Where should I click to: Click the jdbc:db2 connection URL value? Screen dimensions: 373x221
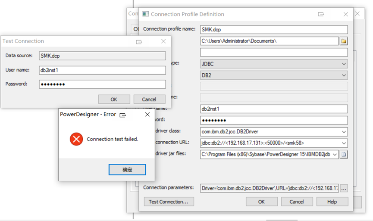pos(253,143)
